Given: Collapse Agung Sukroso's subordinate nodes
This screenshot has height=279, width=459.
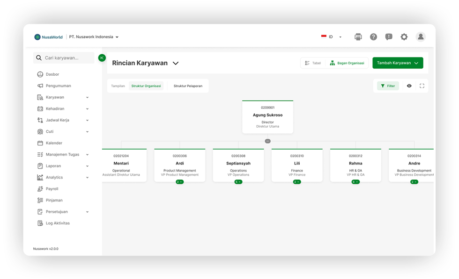Looking at the screenshot, I should click(x=267, y=141).
